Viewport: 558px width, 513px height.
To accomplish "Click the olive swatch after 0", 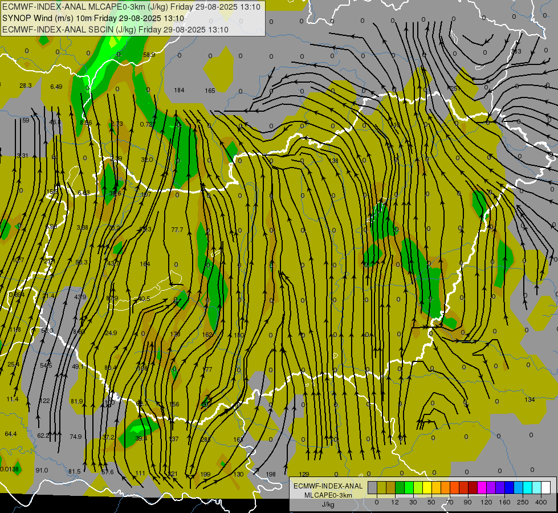I will point(381,487).
